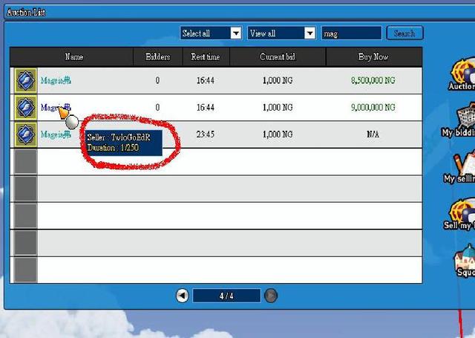The image size is (475, 338).
Task: Click the second auction item's crystal icon
Action: tap(26, 108)
